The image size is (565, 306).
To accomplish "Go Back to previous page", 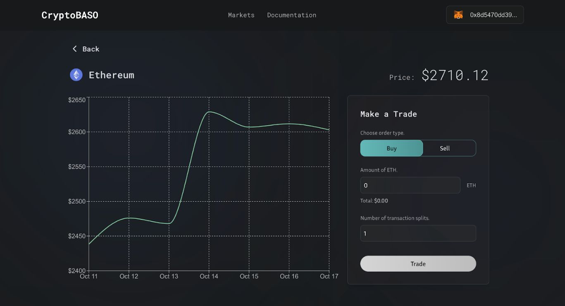I will [x=86, y=49].
